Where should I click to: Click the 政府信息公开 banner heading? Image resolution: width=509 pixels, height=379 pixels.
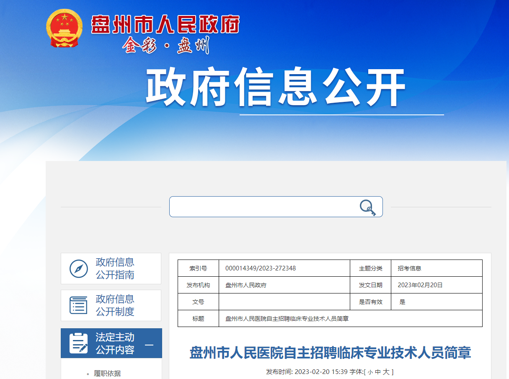tap(275, 88)
